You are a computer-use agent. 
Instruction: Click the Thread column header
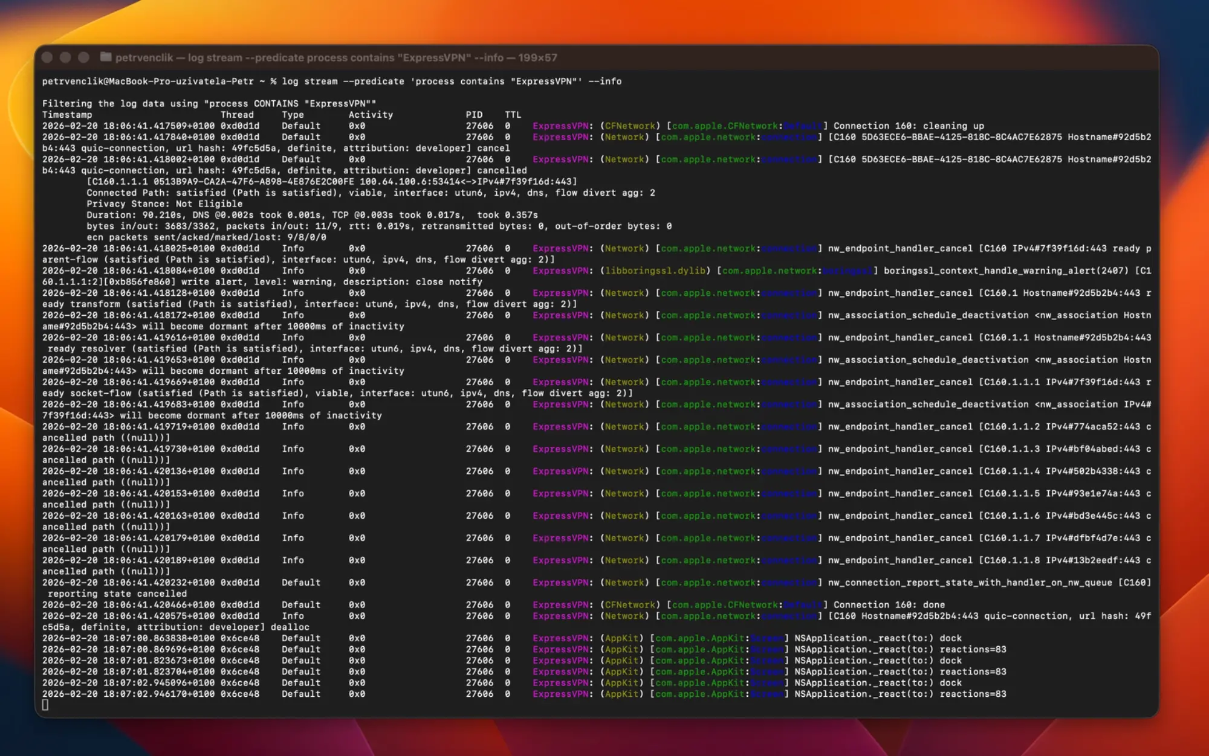[x=237, y=115]
